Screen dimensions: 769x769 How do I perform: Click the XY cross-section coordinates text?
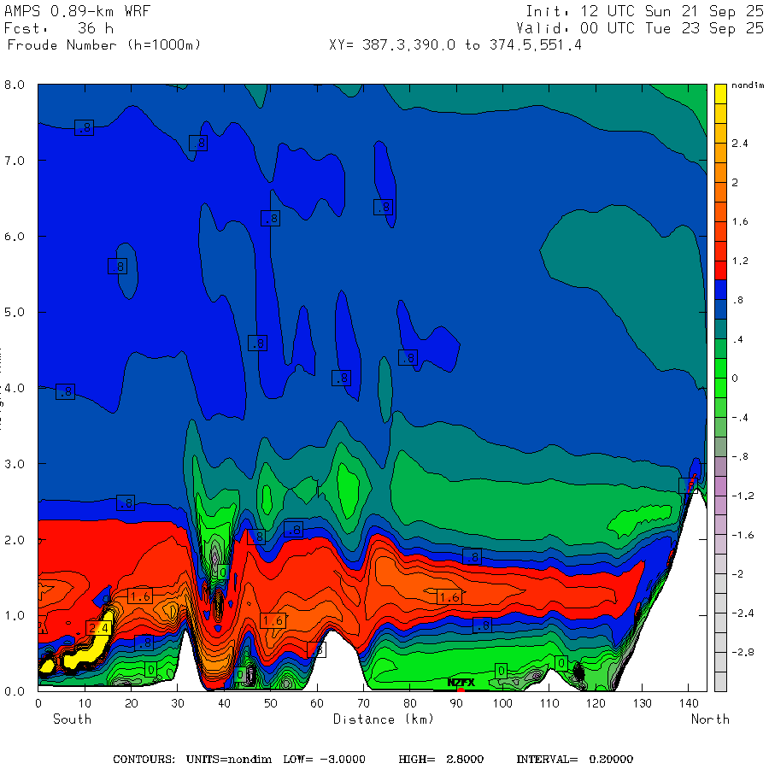(x=455, y=44)
